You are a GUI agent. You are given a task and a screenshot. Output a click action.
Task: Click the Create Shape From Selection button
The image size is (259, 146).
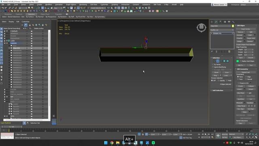pos(246,45)
